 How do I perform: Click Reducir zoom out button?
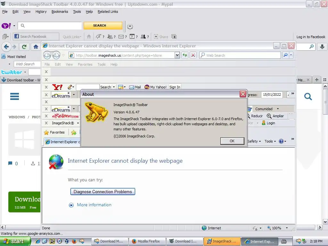click(255, 116)
